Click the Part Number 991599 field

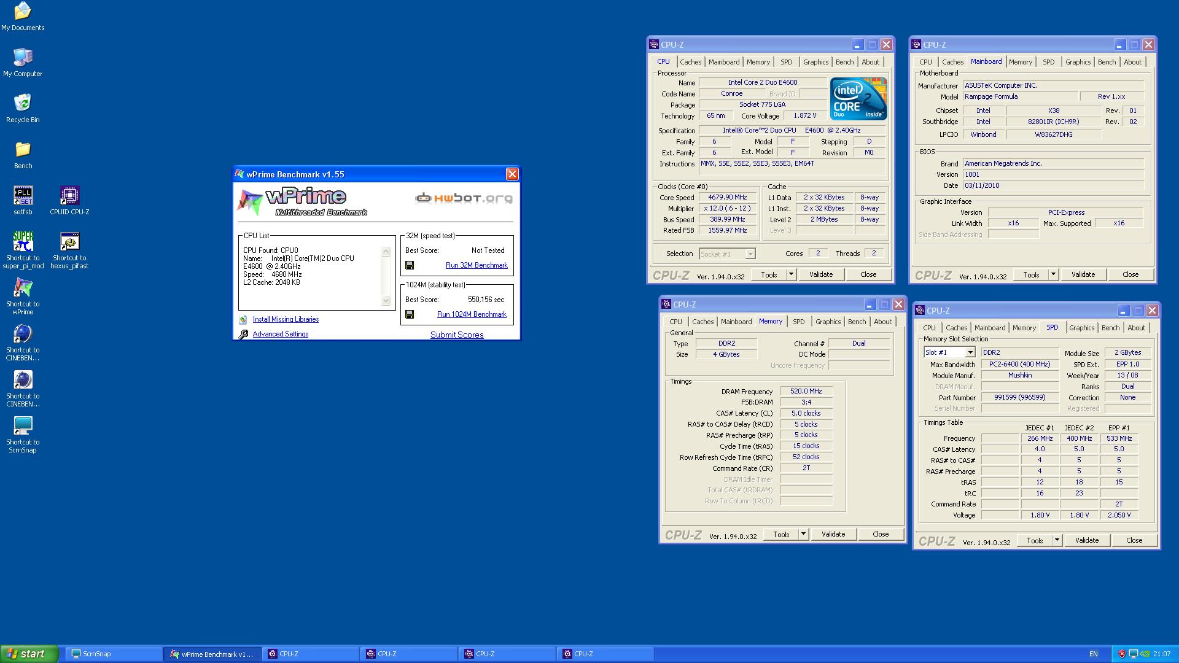tap(1020, 397)
